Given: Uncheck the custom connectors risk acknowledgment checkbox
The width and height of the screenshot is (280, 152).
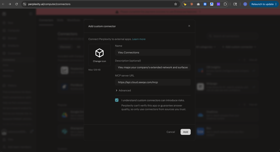Looking at the screenshot, I should click(x=117, y=100).
